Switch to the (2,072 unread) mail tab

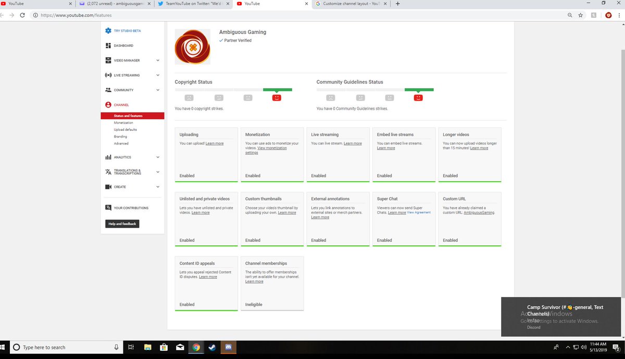(x=115, y=4)
